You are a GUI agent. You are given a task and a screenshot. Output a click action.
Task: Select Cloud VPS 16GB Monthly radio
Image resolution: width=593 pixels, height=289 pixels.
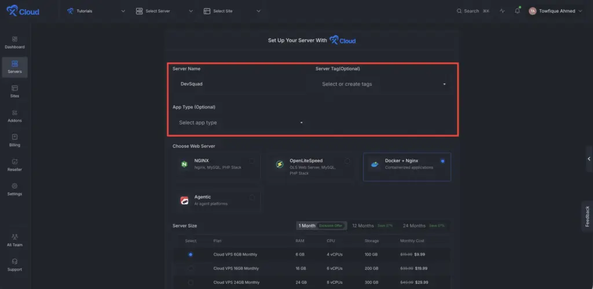190,268
